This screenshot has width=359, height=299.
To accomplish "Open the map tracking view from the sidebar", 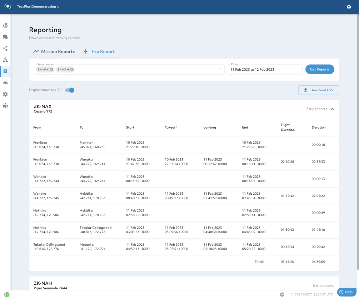I will [x=5, y=25].
